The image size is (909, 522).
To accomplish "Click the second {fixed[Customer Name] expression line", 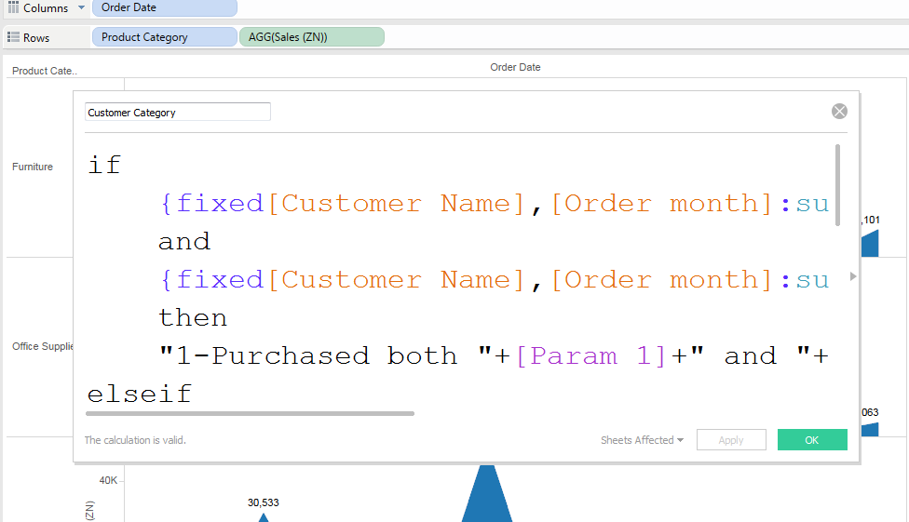I will [494, 280].
